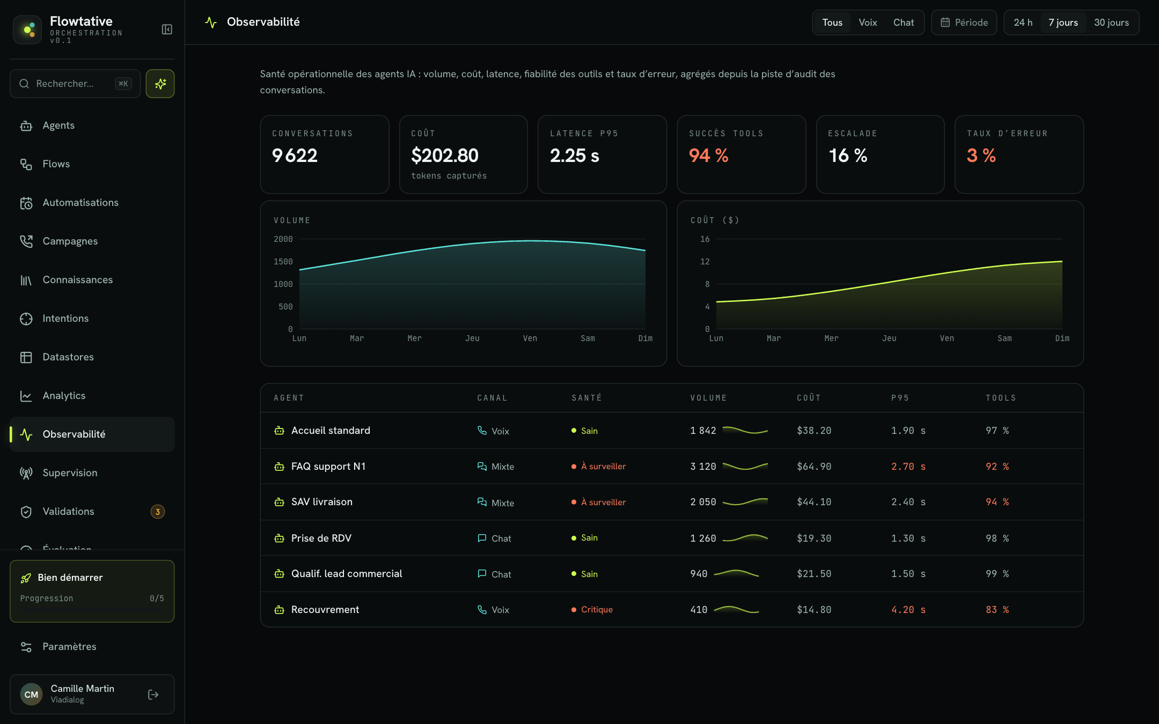
Task: Focus the Rechercher search field
Action: coord(75,84)
